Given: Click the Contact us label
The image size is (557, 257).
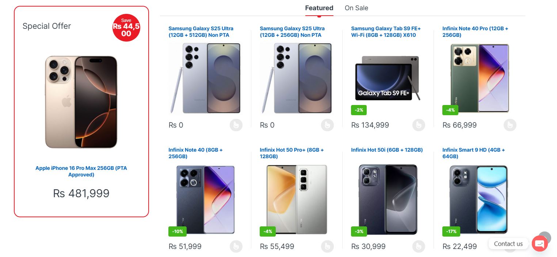Looking at the screenshot, I should pos(508,244).
